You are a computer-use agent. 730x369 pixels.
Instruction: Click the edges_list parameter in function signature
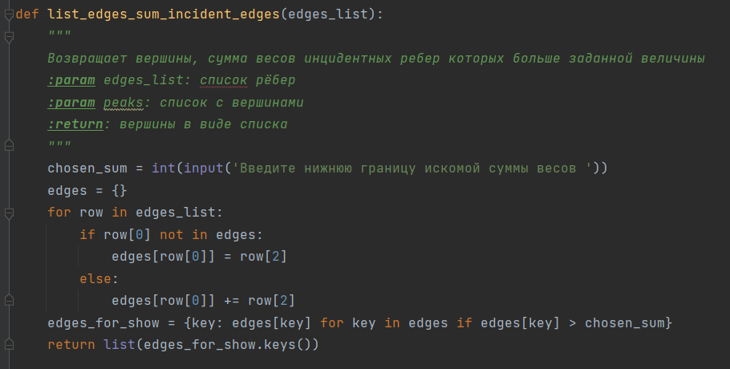[x=328, y=14]
